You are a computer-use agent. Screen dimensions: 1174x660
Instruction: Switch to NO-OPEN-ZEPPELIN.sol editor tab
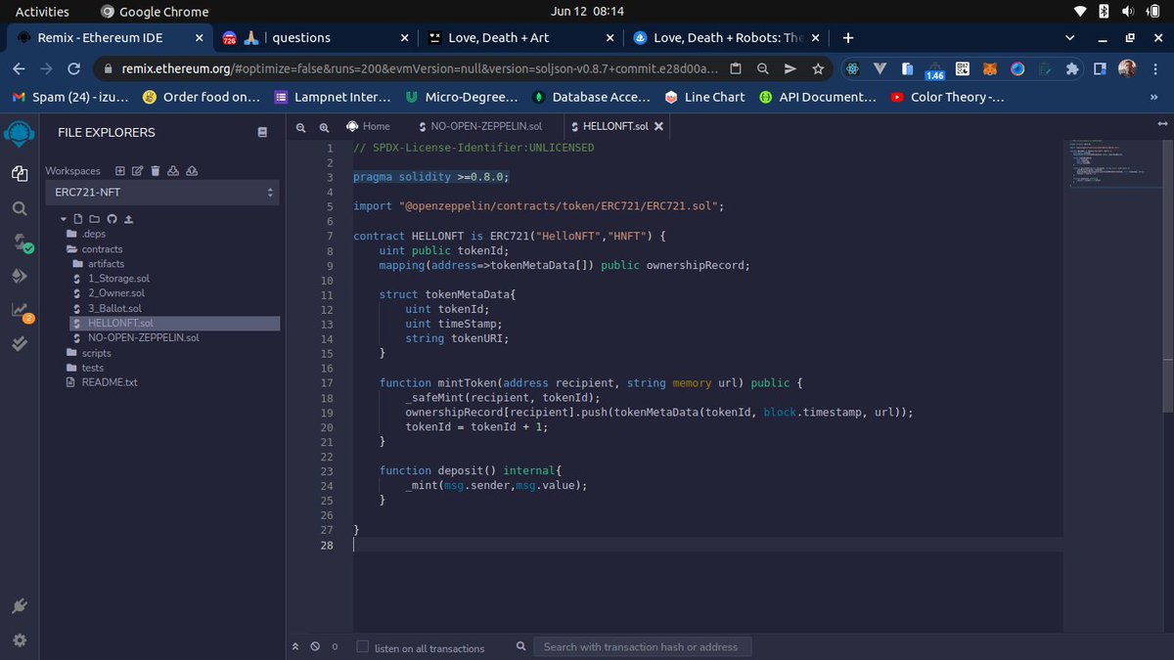(479, 126)
